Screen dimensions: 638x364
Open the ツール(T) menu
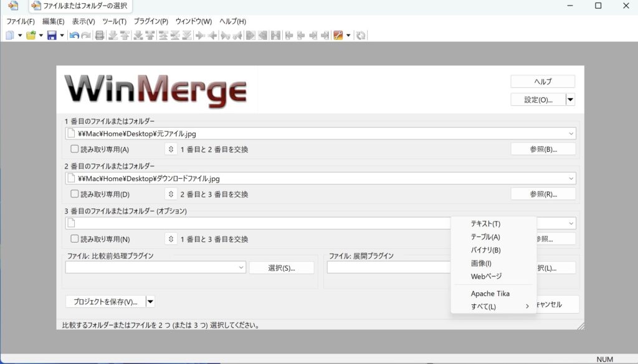tap(115, 21)
